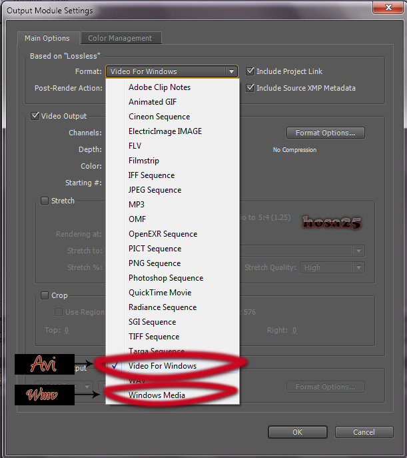The image size is (407, 458).
Task: Switch to the Main Options tab
Action: tap(47, 38)
